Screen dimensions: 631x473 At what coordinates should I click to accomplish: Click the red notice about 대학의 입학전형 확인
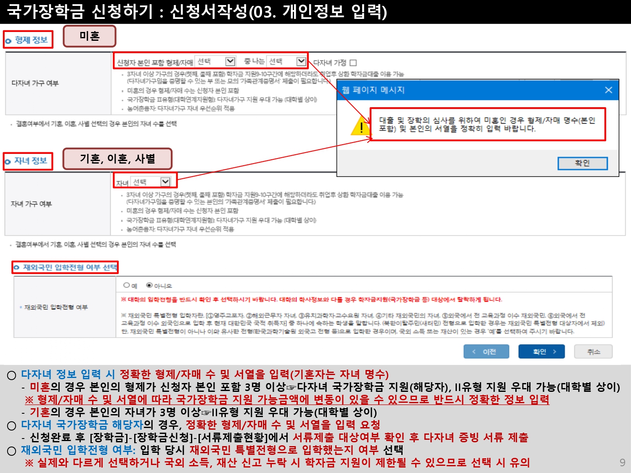tap(311, 299)
